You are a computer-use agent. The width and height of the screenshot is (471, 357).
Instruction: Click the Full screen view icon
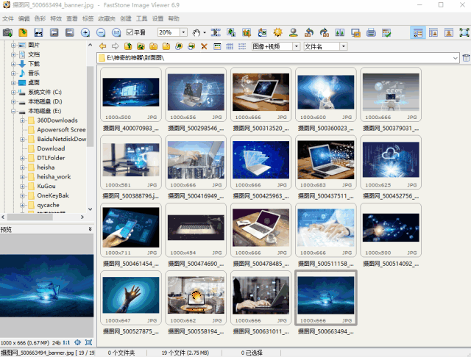(x=464, y=32)
